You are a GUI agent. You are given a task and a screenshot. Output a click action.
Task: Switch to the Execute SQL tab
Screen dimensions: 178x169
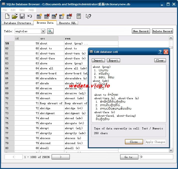point(67,23)
